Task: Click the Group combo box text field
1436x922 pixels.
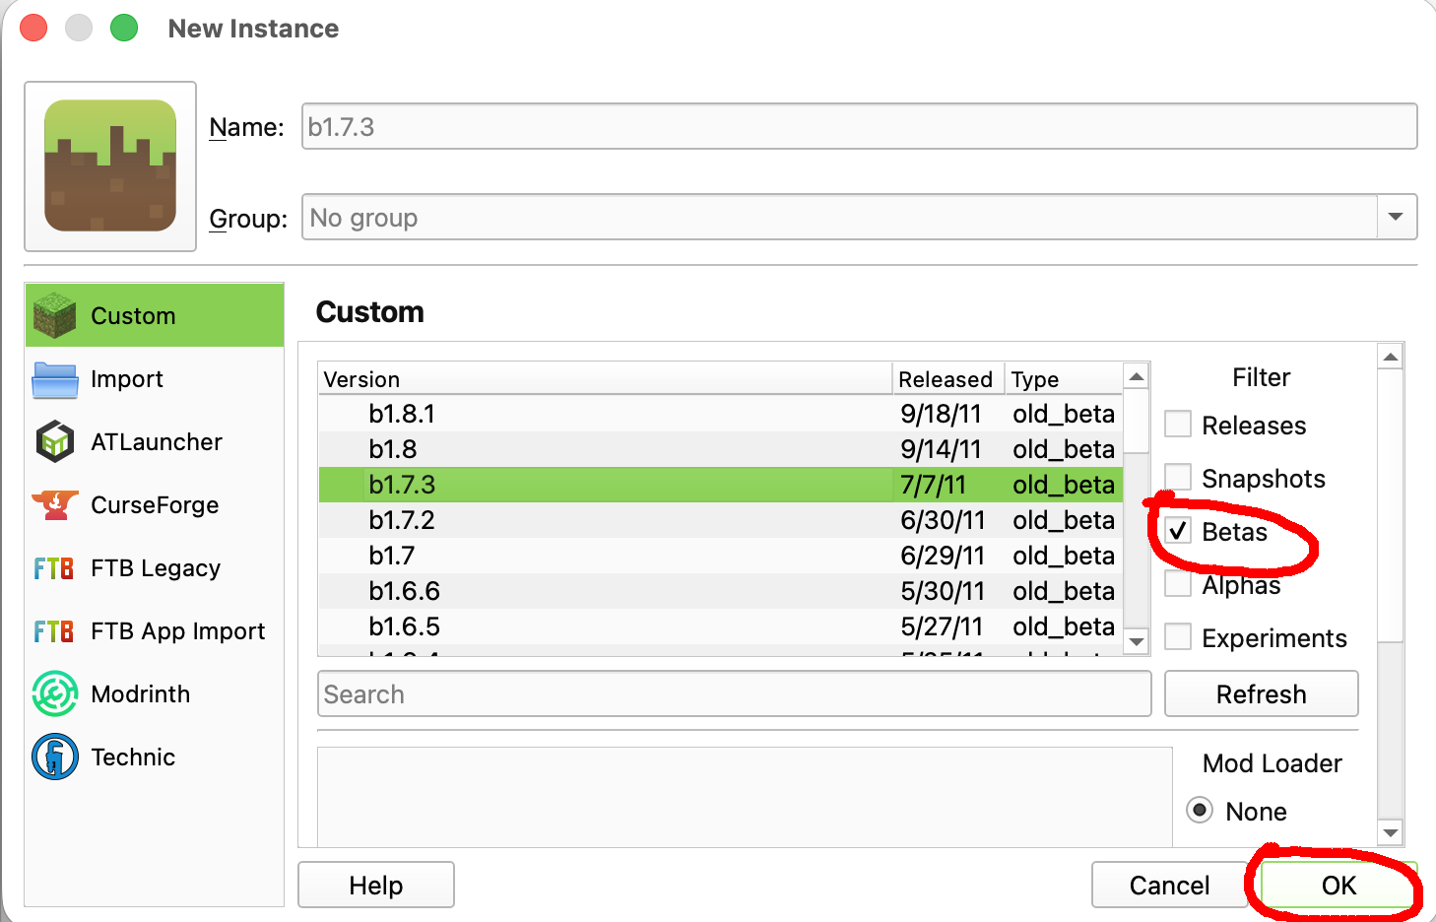Action: pos(839,217)
